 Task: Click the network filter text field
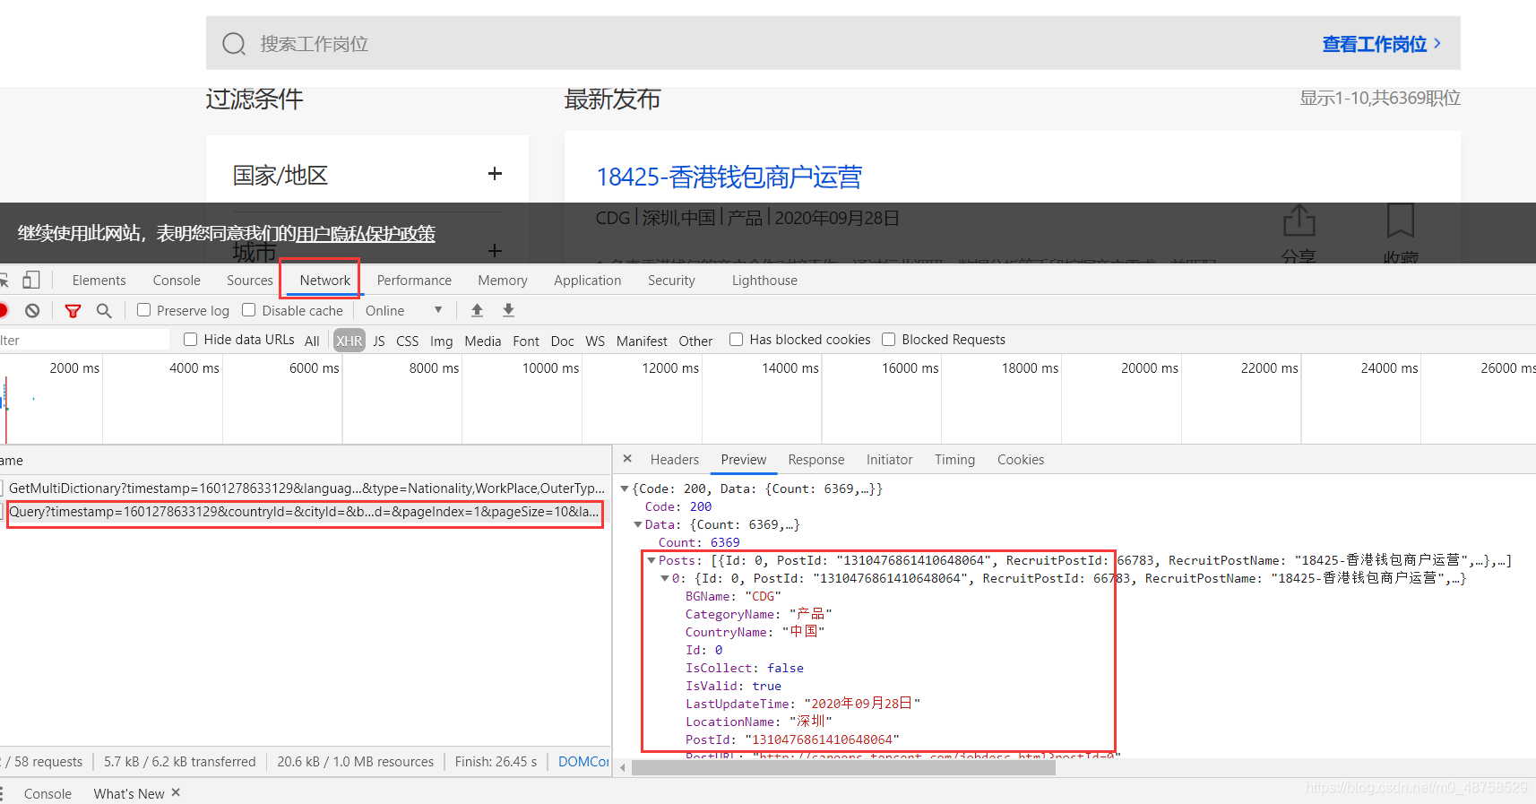[84, 340]
